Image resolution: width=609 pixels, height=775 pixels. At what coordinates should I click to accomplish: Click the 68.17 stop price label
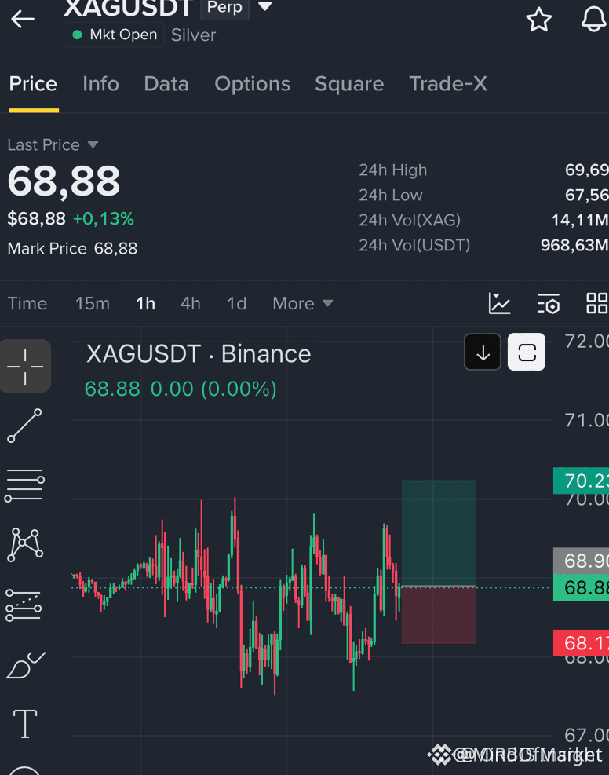582,643
